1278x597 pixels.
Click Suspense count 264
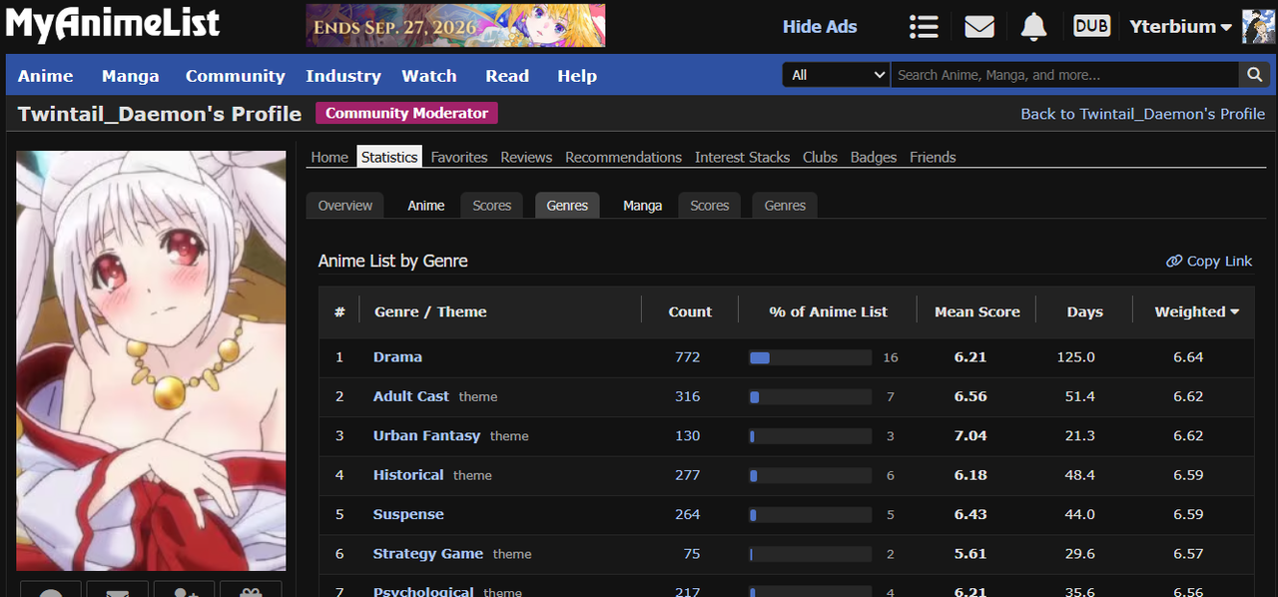pos(688,514)
